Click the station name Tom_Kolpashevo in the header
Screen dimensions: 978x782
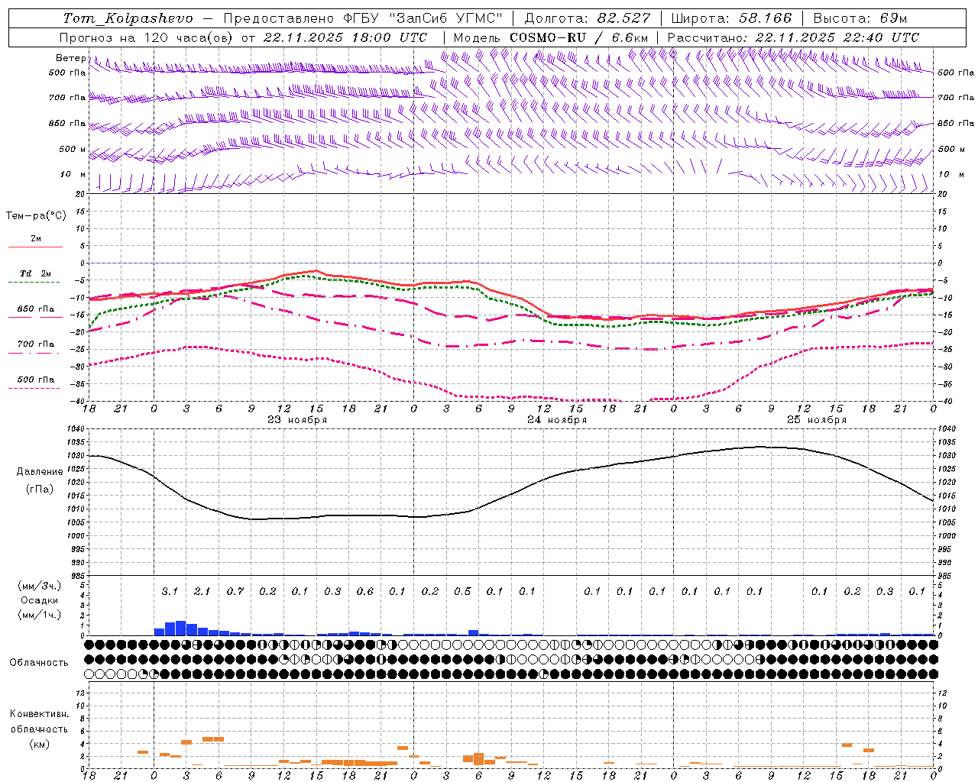128,18
